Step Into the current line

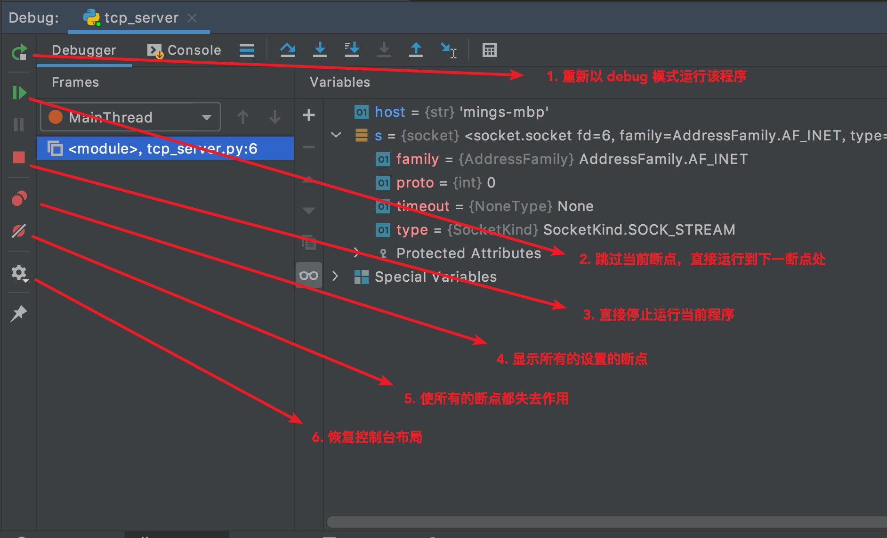click(x=320, y=49)
